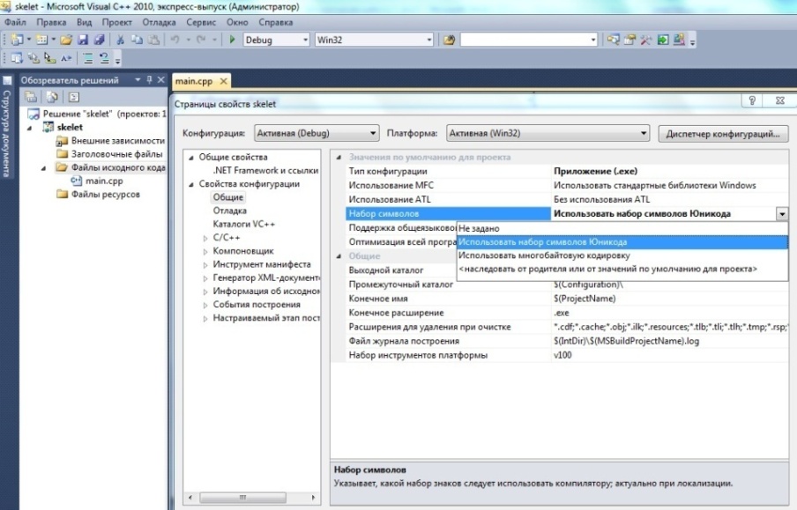Expand the C/C++ tree node
The width and height of the screenshot is (797, 510).
205,238
